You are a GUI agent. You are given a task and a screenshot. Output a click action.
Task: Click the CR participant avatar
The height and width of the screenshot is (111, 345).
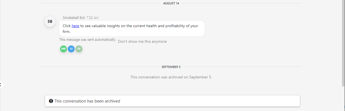click(x=79, y=49)
